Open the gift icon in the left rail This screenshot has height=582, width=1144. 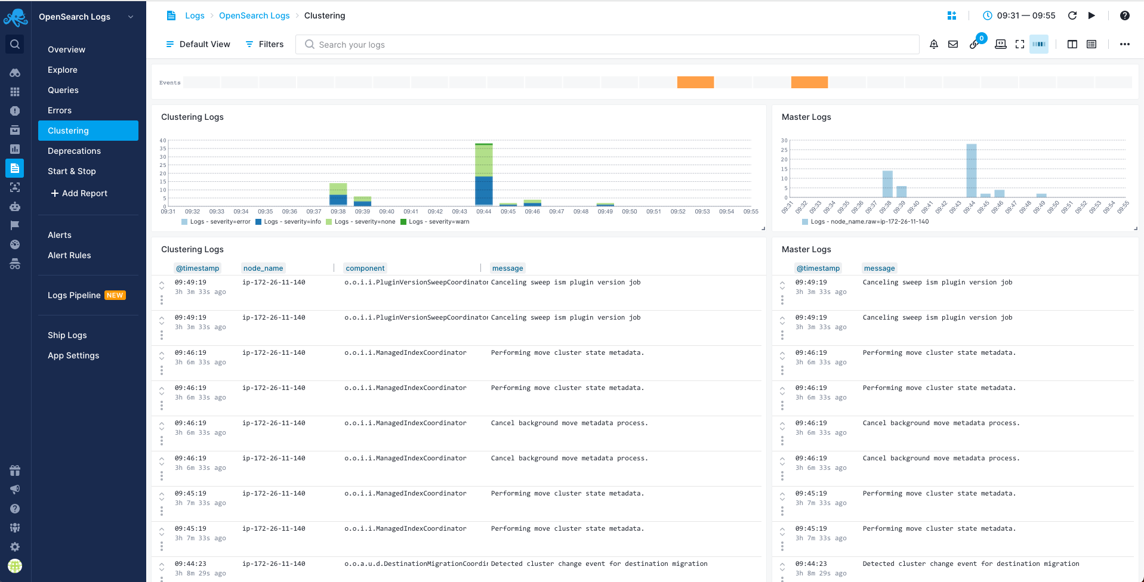click(15, 470)
